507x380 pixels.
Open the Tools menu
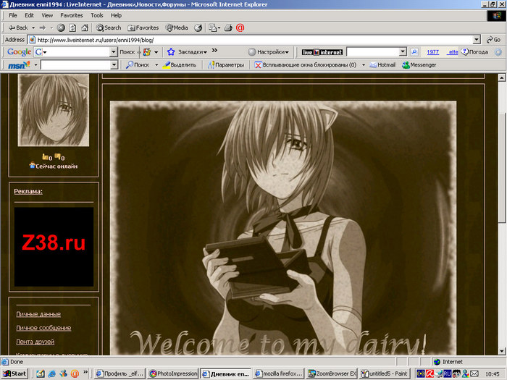pyautogui.click(x=96, y=15)
